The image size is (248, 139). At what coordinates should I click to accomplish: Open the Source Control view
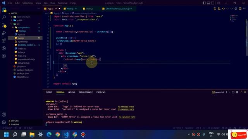pos(4,25)
